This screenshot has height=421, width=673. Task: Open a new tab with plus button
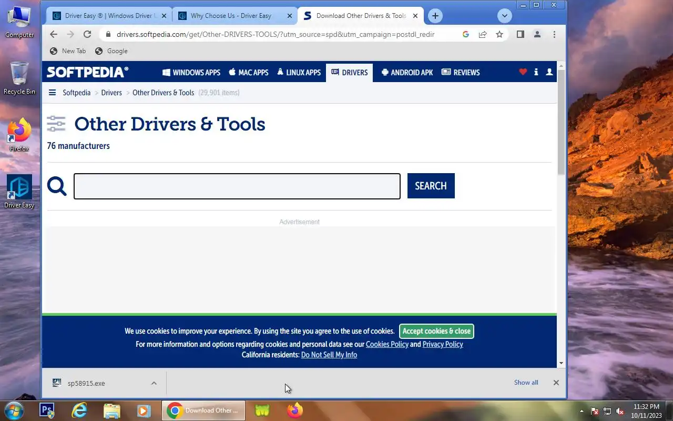point(435,16)
